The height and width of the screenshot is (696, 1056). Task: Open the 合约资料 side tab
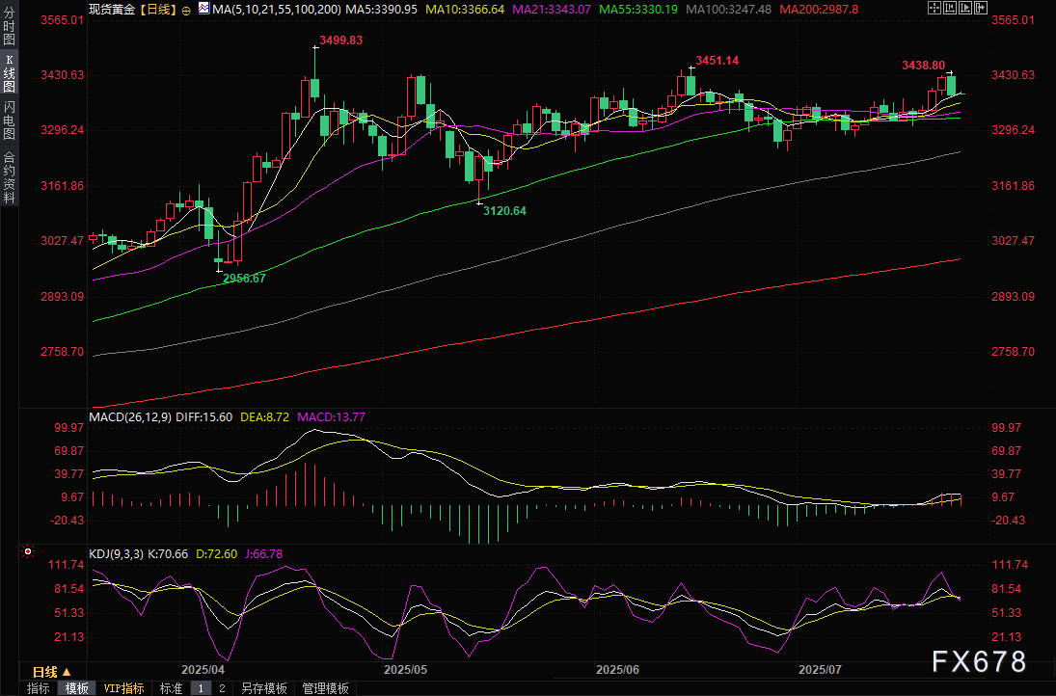point(10,176)
